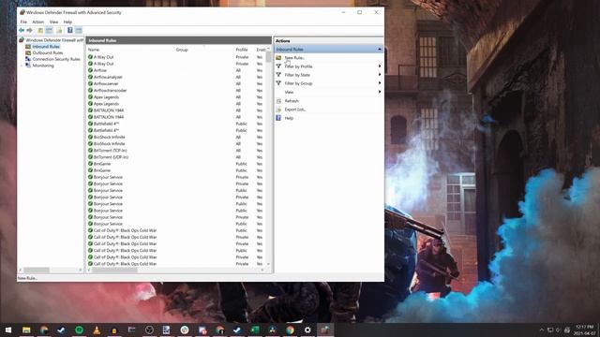
Task: Open the File menu
Action: tap(23, 22)
